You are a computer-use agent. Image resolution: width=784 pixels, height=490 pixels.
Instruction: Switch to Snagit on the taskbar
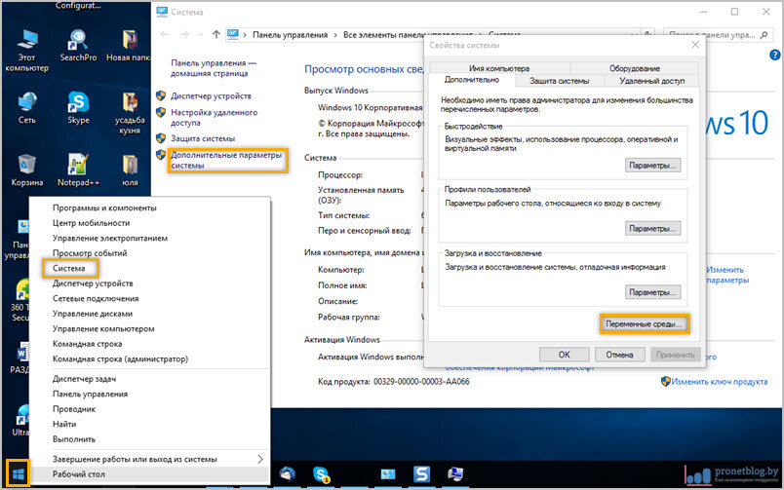point(421,473)
